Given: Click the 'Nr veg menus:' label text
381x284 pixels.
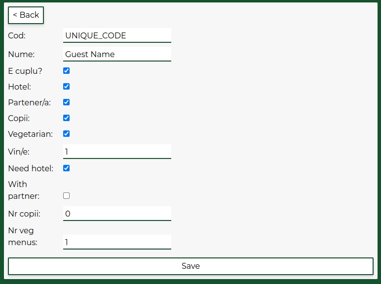Looking at the screenshot, I should pyautogui.click(x=23, y=236).
